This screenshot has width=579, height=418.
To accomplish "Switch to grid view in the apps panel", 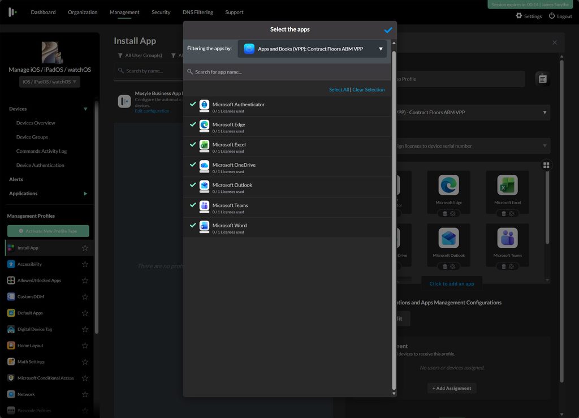I will pos(546,165).
